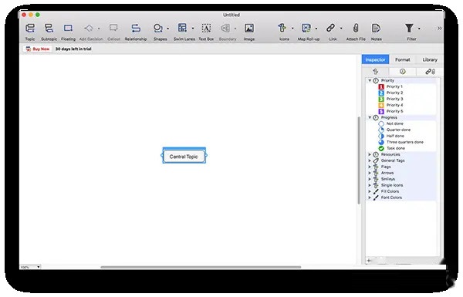The image size is (463, 297).
Task: Expand the Flags group
Action: point(370,167)
